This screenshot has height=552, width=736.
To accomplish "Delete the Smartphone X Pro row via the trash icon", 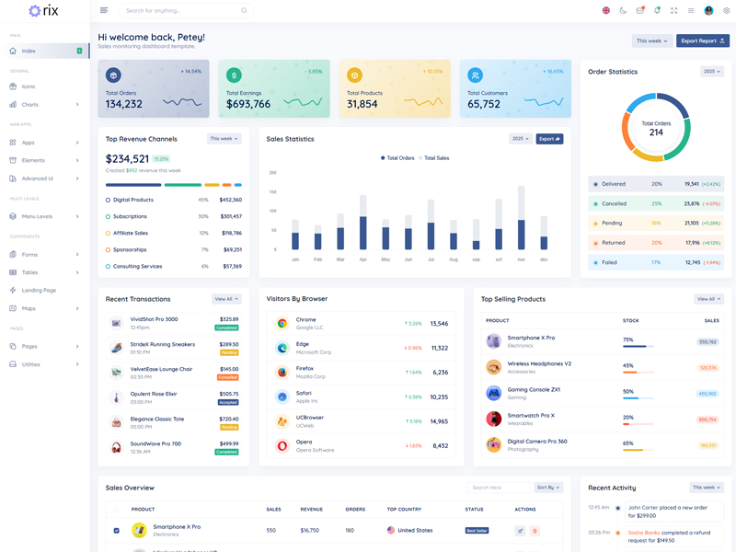I will pyautogui.click(x=535, y=531).
